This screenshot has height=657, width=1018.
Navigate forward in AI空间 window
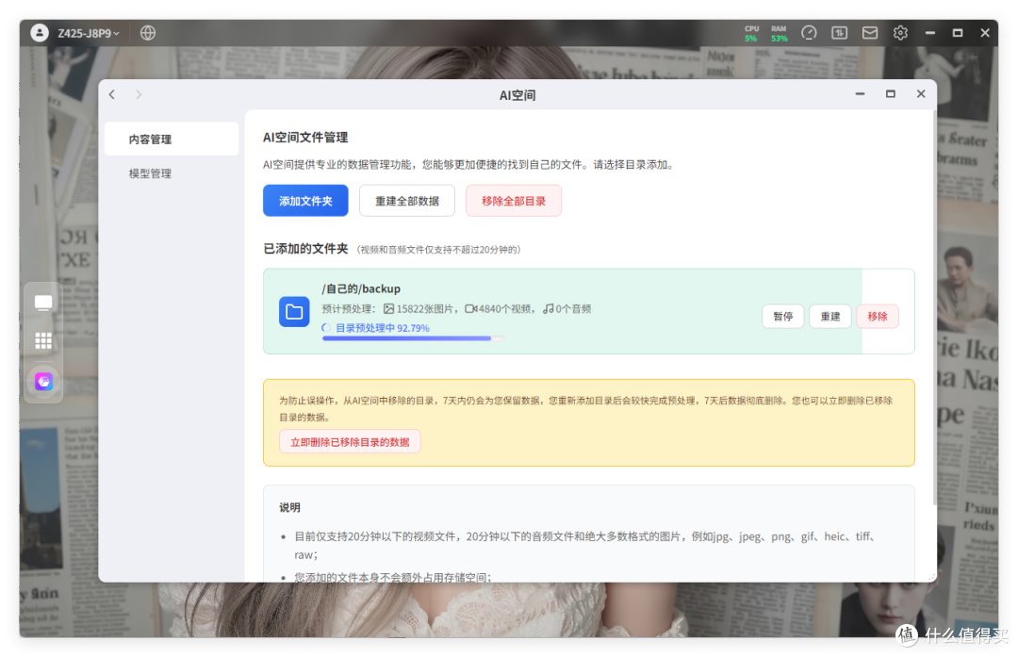(139, 95)
